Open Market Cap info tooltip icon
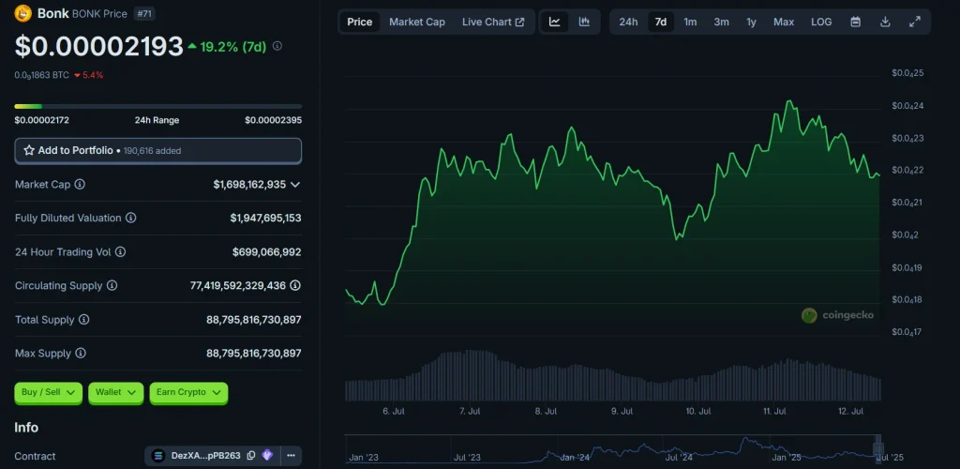 pyautogui.click(x=81, y=184)
